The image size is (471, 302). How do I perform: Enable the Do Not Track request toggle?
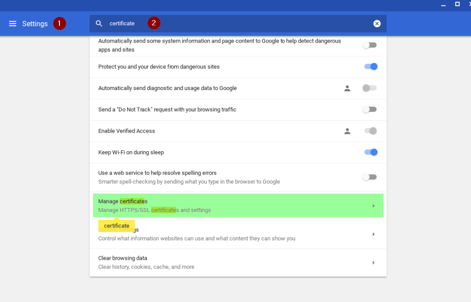(369, 109)
